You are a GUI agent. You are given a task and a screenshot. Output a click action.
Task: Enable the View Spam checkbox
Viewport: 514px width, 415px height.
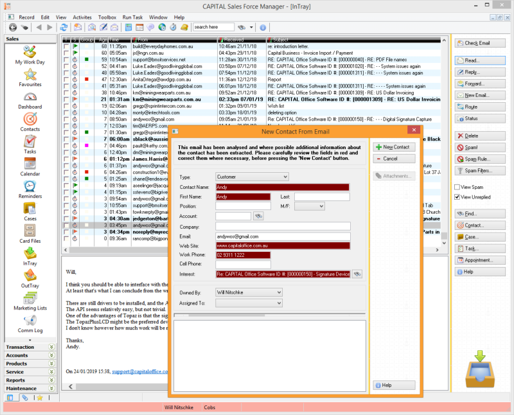pos(457,187)
